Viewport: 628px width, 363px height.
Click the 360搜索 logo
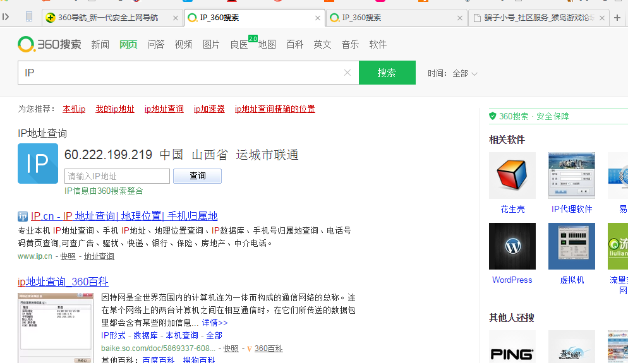(49, 44)
